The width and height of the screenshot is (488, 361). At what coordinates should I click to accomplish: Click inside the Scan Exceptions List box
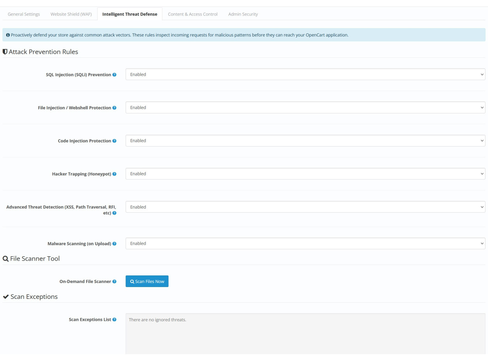pos(305,334)
